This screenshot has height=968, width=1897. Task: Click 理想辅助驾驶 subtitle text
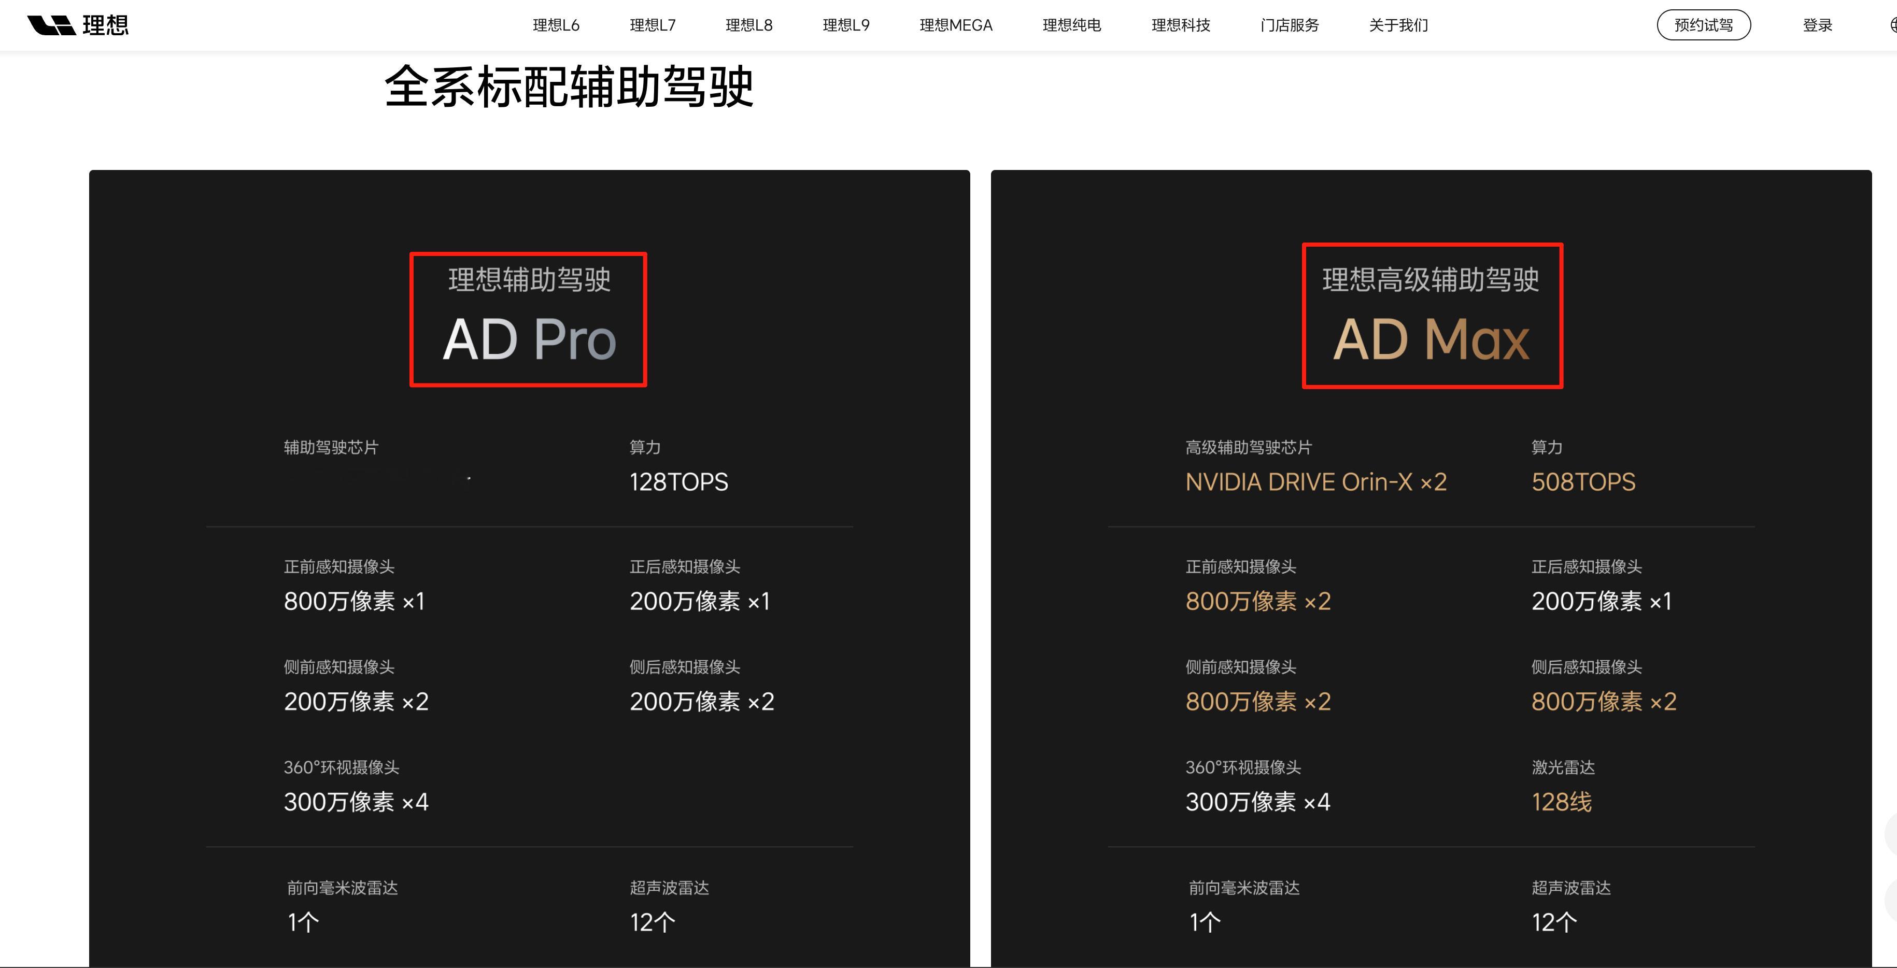[x=530, y=280]
